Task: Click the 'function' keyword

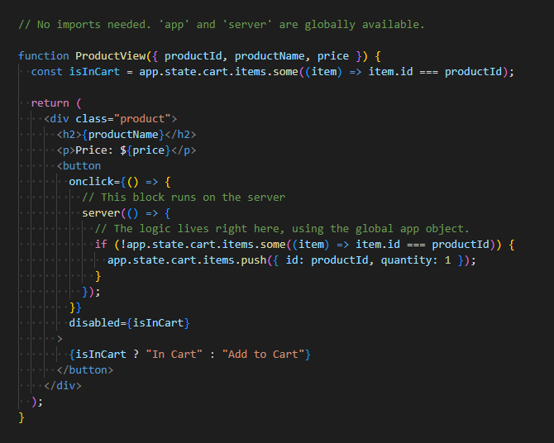Action: point(43,56)
